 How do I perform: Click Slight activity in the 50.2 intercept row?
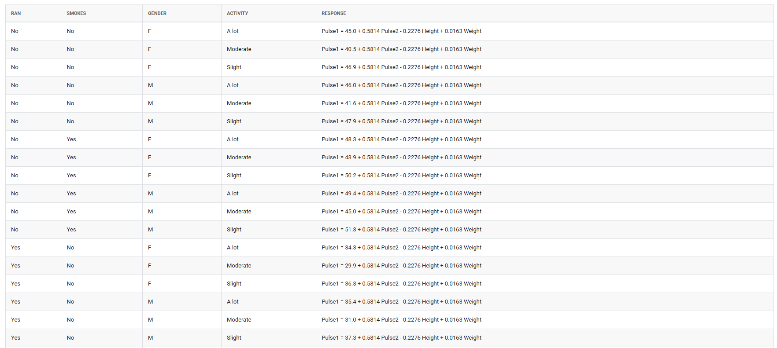pyautogui.click(x=234, y=176)
